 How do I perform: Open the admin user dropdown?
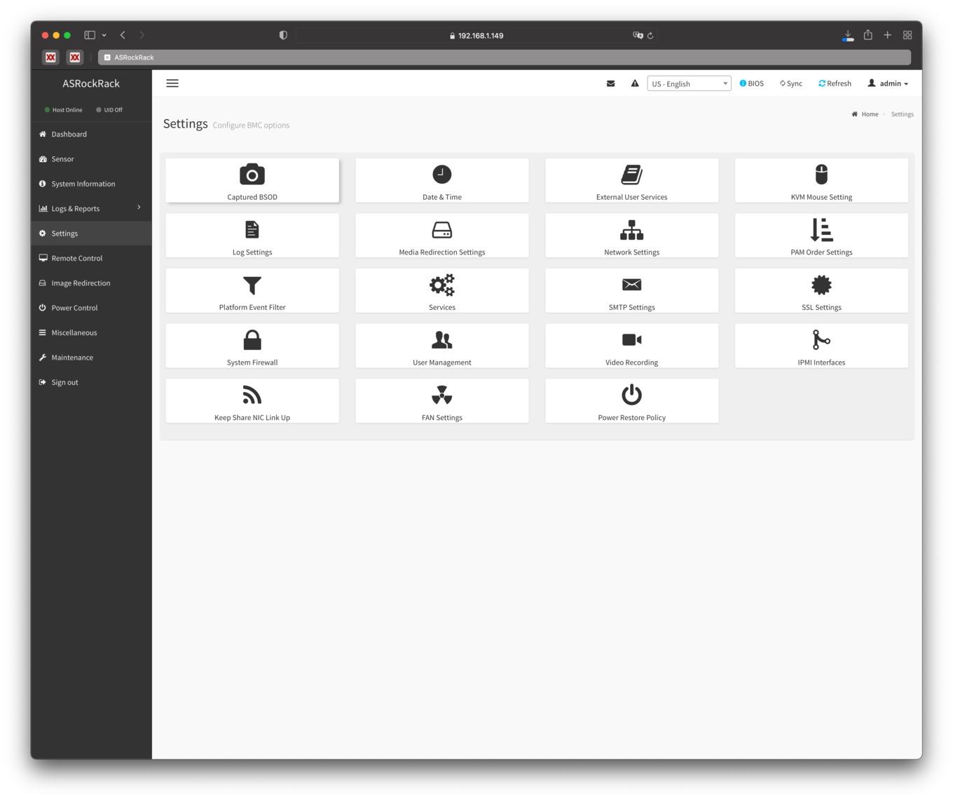(x=888, y=83)
